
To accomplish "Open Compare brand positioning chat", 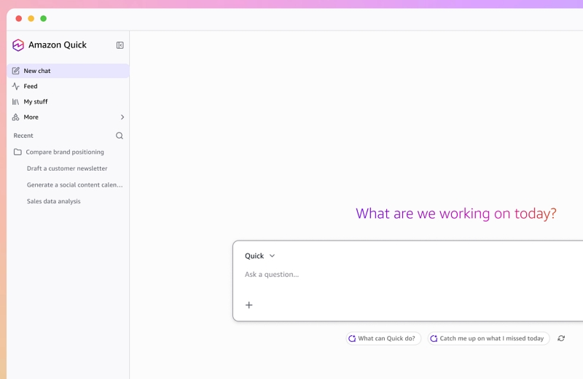I will 65,152.
